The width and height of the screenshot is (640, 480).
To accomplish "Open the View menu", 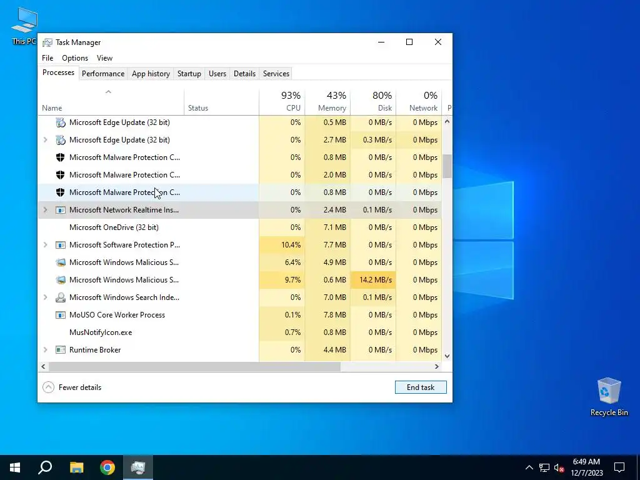I will (104, 58).
